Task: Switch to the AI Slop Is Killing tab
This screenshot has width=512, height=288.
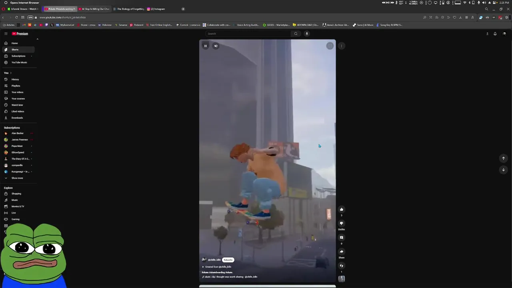Action: pyautogui.click(x=94, y=9)
